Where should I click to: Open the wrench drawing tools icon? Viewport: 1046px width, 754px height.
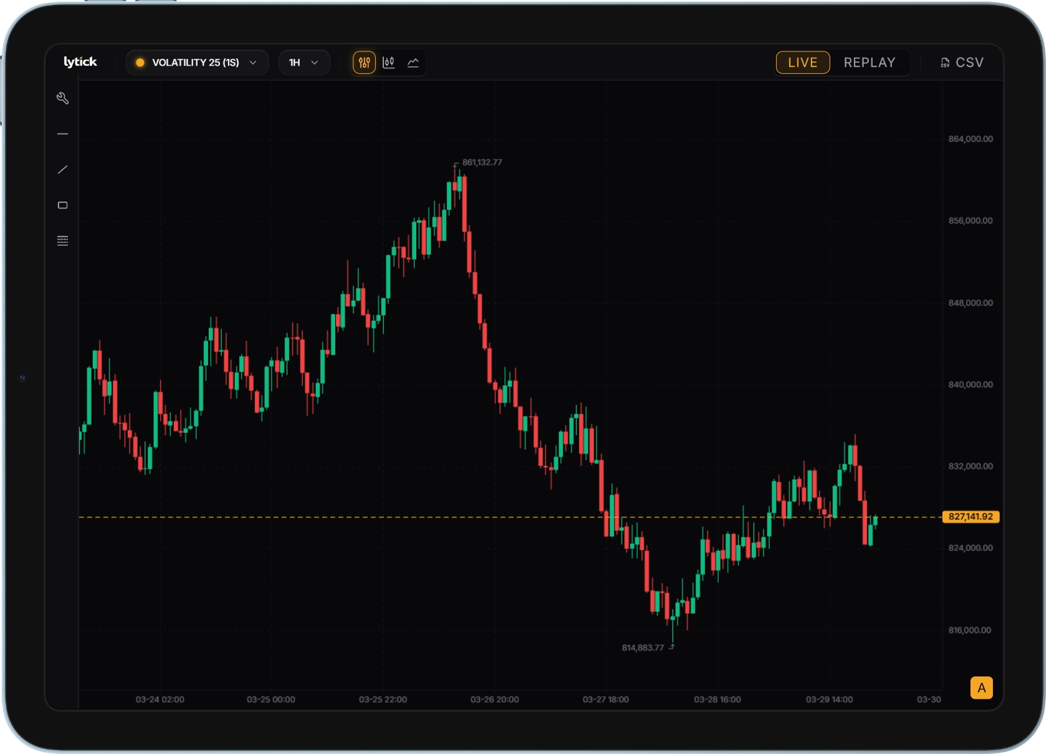point(62,98)
